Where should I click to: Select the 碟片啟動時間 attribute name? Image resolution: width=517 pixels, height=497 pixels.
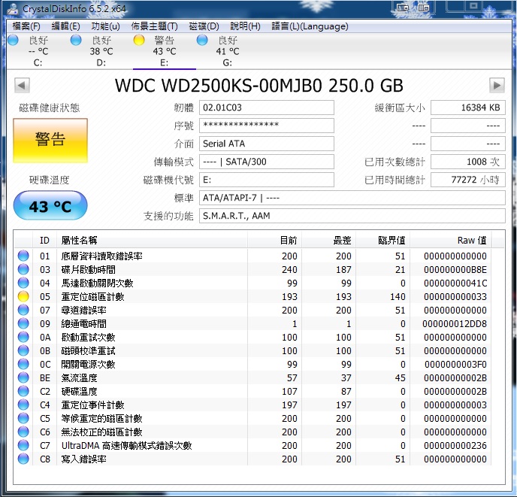[89, 270]
